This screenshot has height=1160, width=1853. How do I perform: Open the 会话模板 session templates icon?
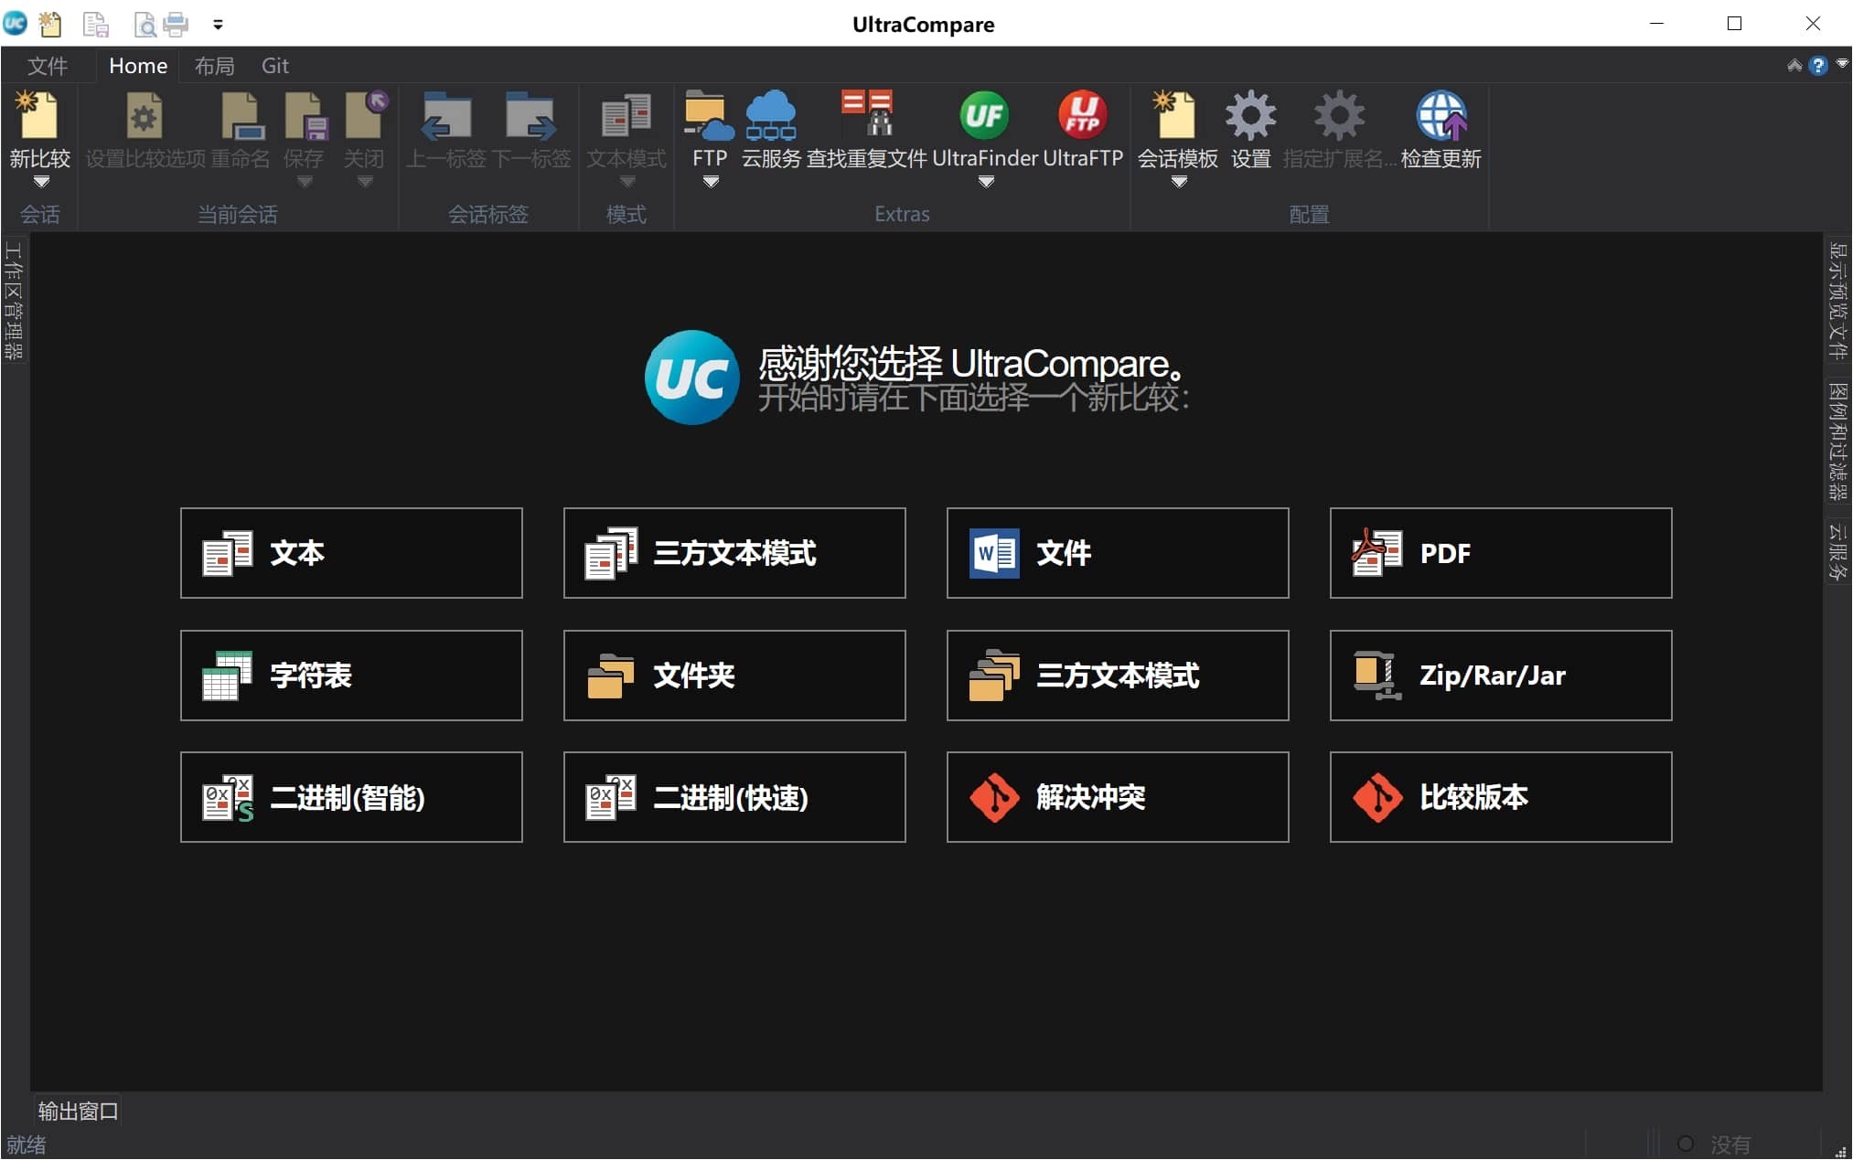coord(1177,117)
